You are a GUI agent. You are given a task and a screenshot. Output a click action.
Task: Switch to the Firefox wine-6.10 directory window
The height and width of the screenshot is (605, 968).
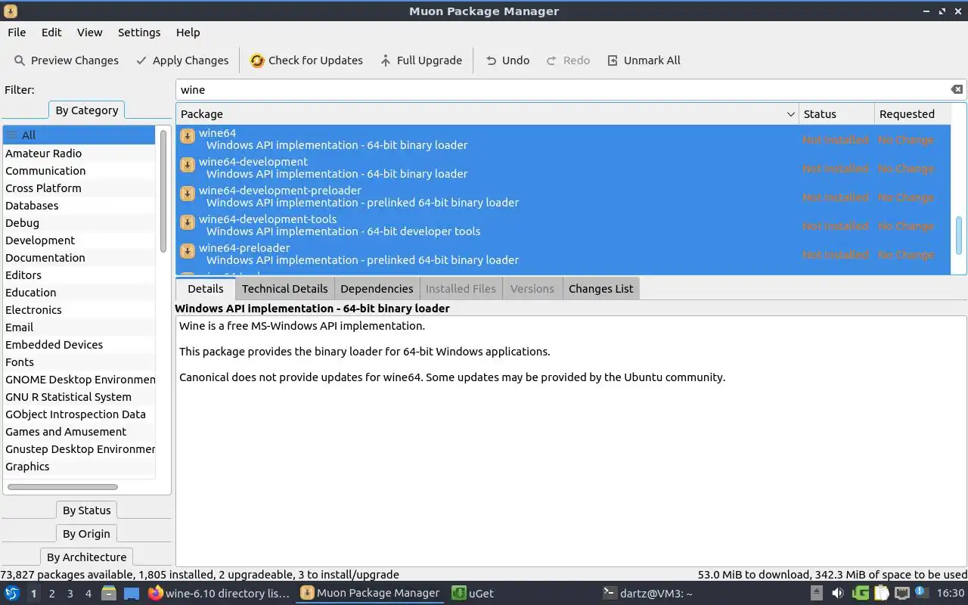coord(219,594)
